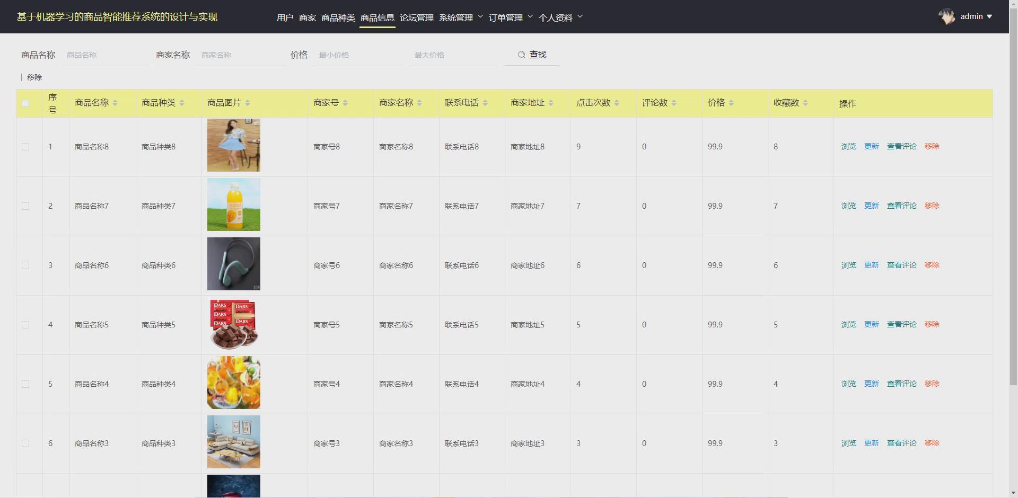Check the row for 商品名称3
Viewport: 1018px width, 498px height.
[25, 443]
